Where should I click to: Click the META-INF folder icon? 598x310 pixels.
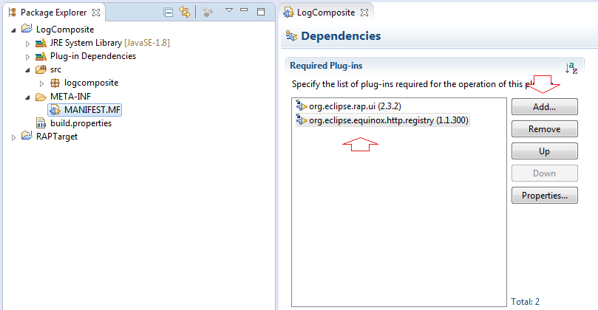tap(41, 97)
